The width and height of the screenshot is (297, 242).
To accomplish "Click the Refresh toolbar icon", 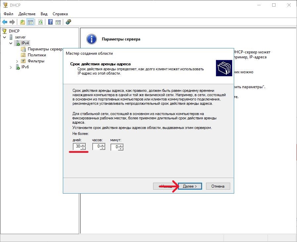I will tap(40, 22).
